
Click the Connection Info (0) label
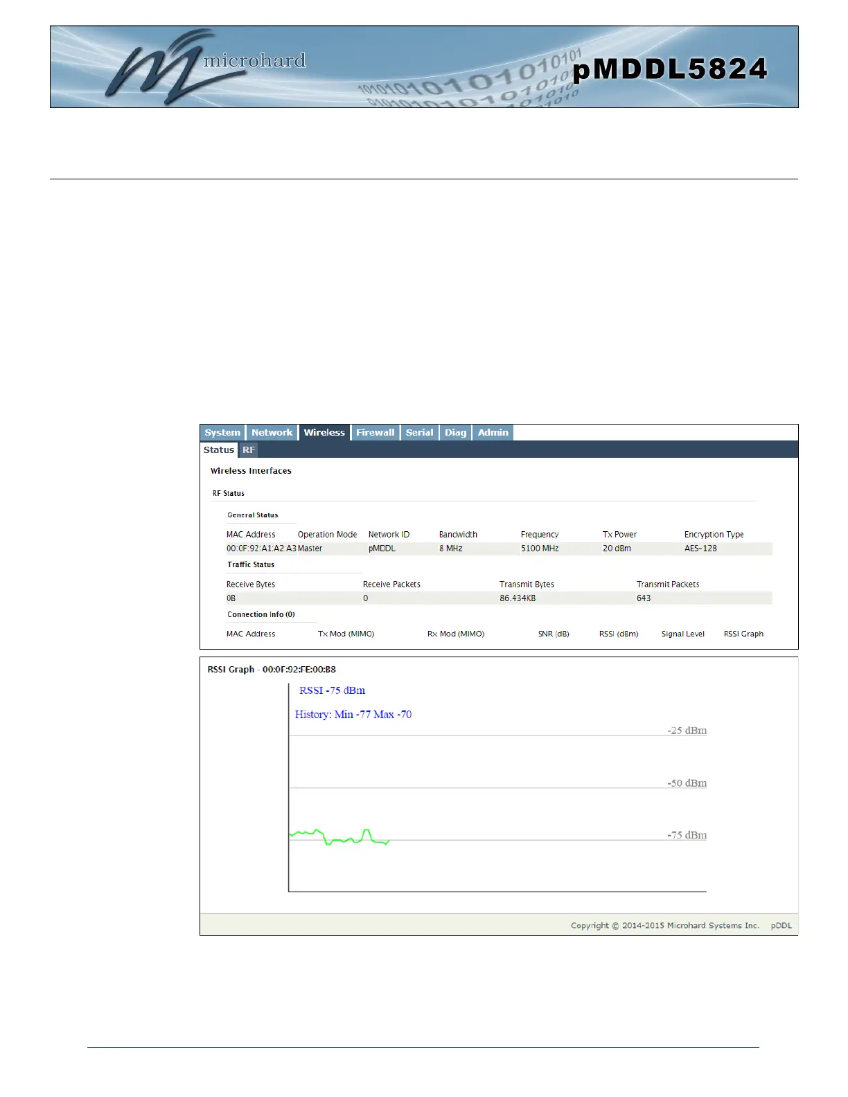tap(261, 615)
